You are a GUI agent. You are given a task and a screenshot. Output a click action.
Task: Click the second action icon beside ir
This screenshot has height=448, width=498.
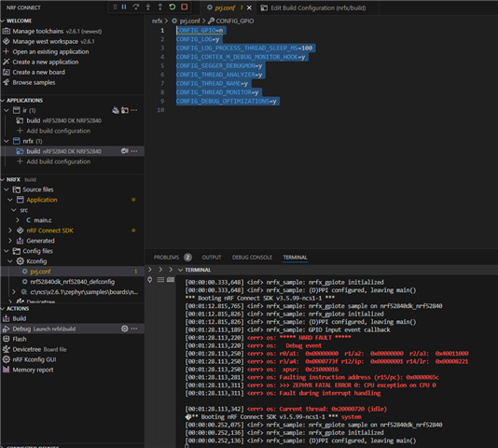tap(125, 110)
